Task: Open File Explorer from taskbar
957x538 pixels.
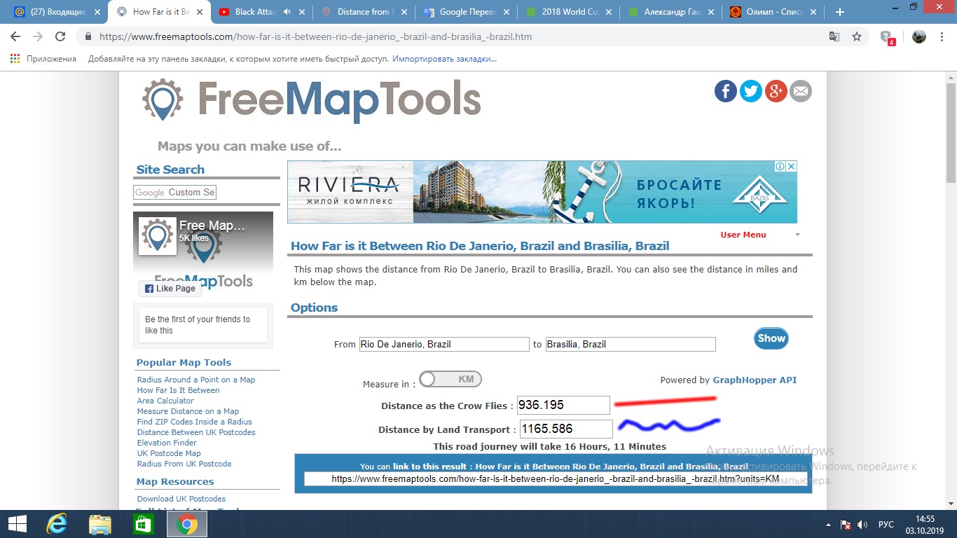Action: click(x=99, y=524)
